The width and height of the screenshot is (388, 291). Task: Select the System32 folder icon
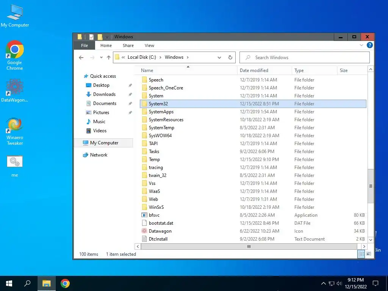pos(144,104)
